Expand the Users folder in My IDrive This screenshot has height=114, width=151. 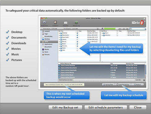coord(102,33)
